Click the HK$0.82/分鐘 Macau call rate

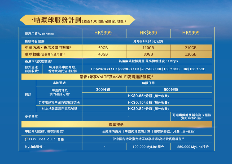pos(148,109)
